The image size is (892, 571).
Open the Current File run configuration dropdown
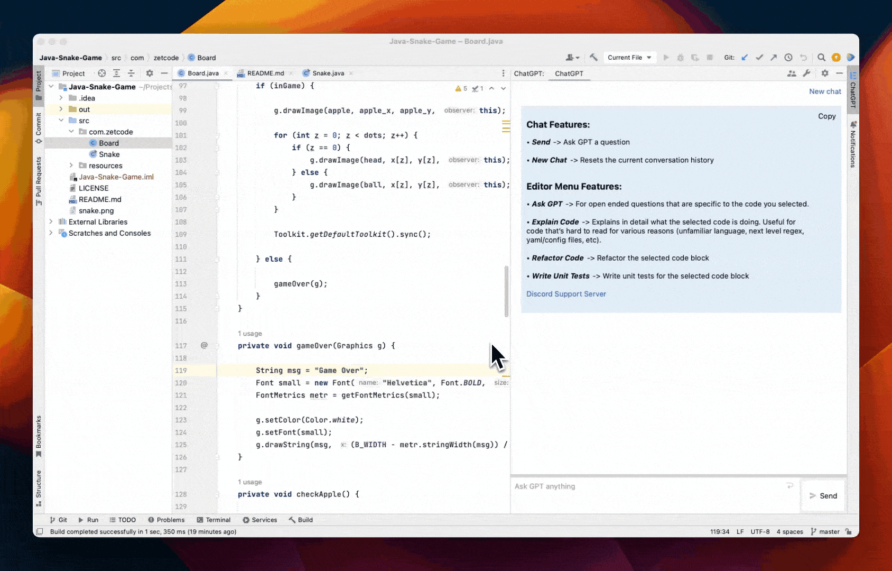click(629, 58)
